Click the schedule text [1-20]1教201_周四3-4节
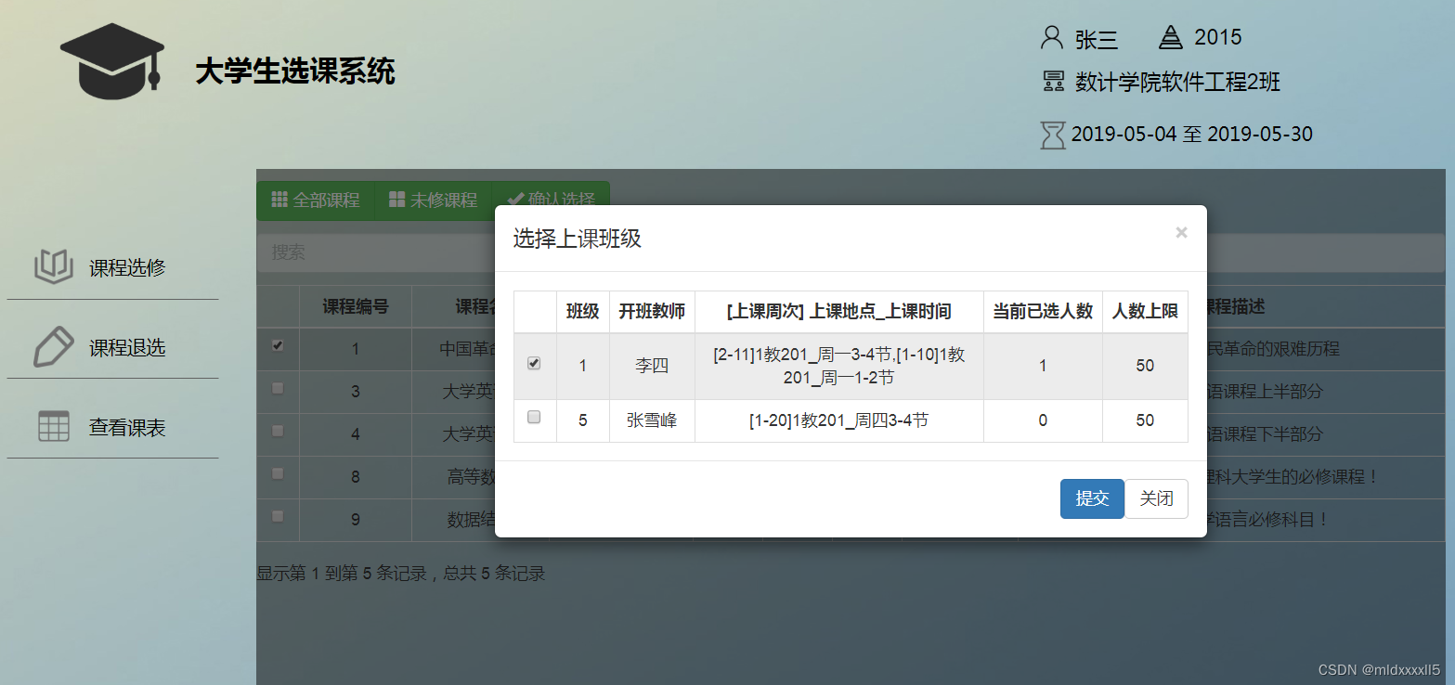The image size is (1455, 685). pos(838,420)
